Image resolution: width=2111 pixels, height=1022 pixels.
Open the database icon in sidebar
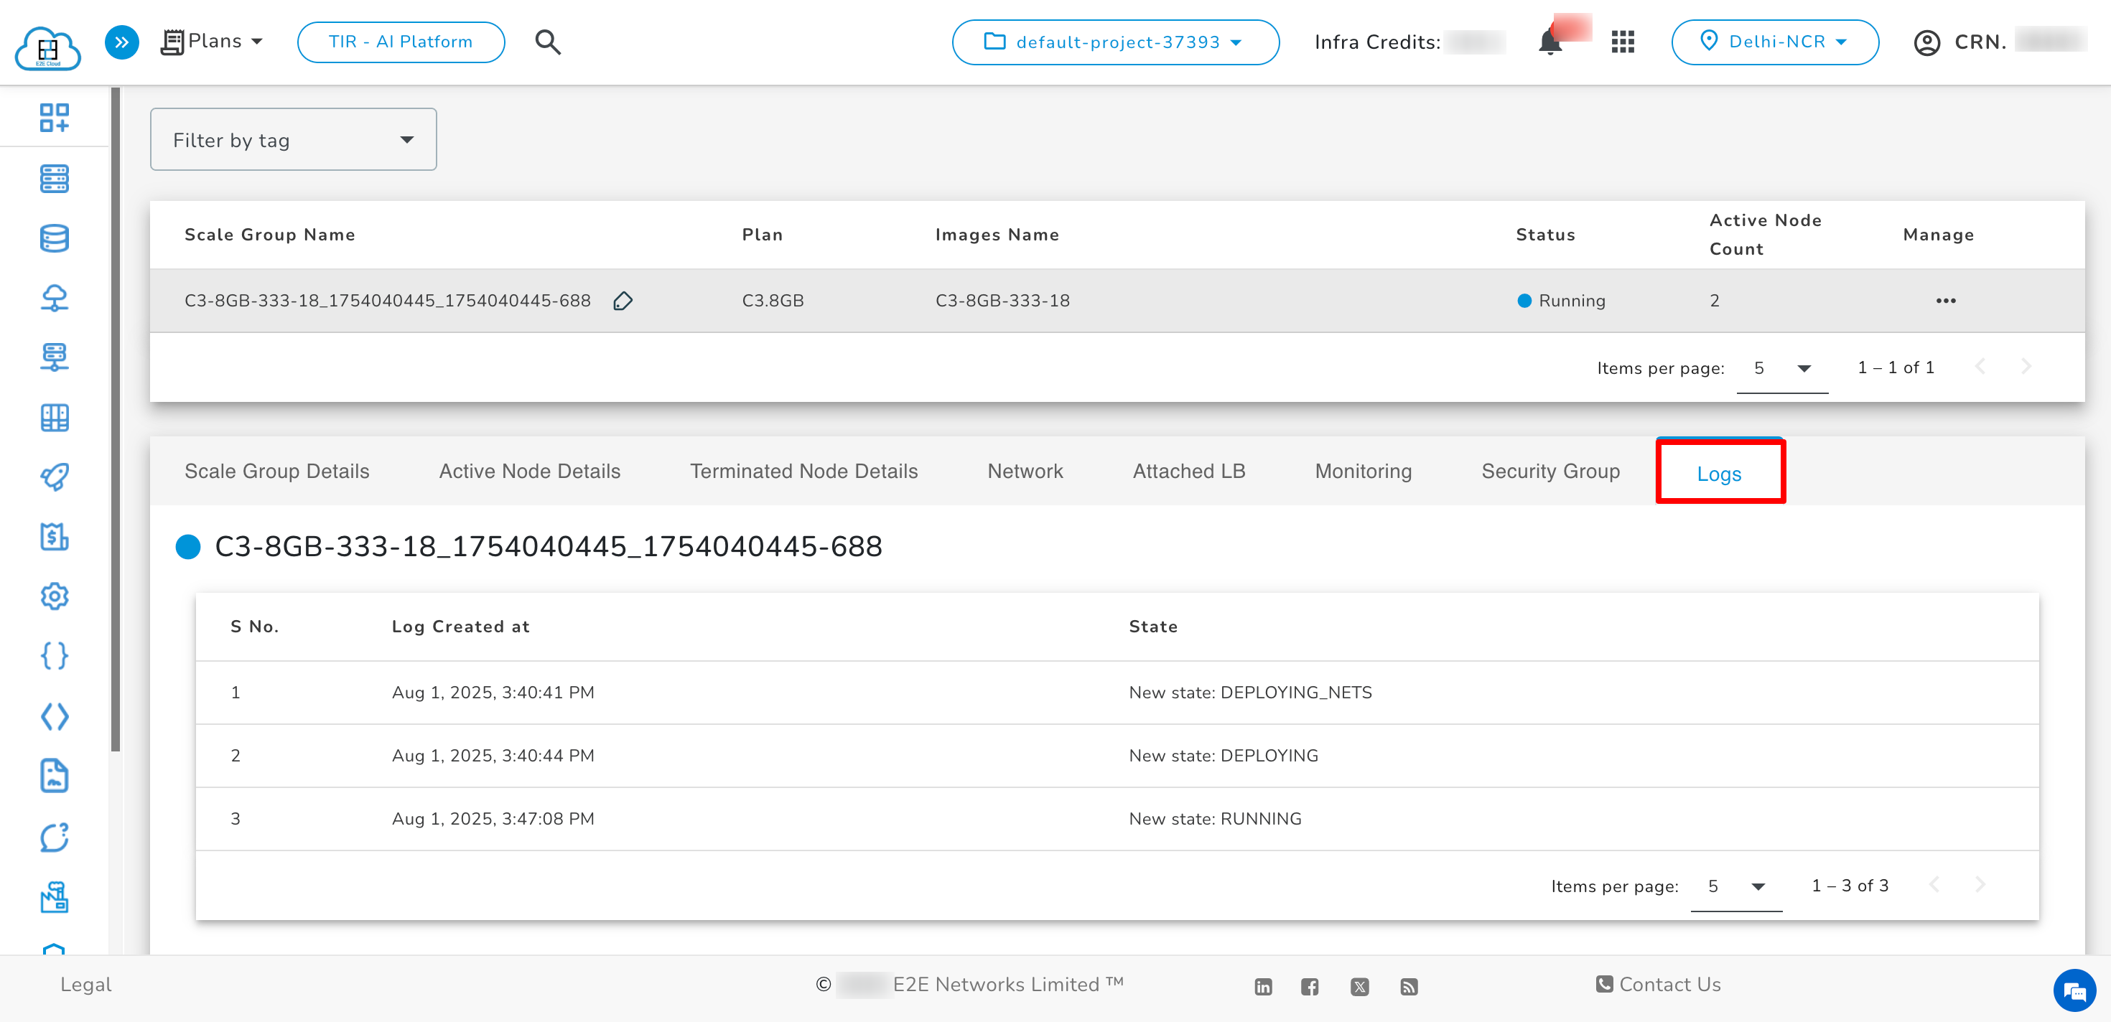54,238
